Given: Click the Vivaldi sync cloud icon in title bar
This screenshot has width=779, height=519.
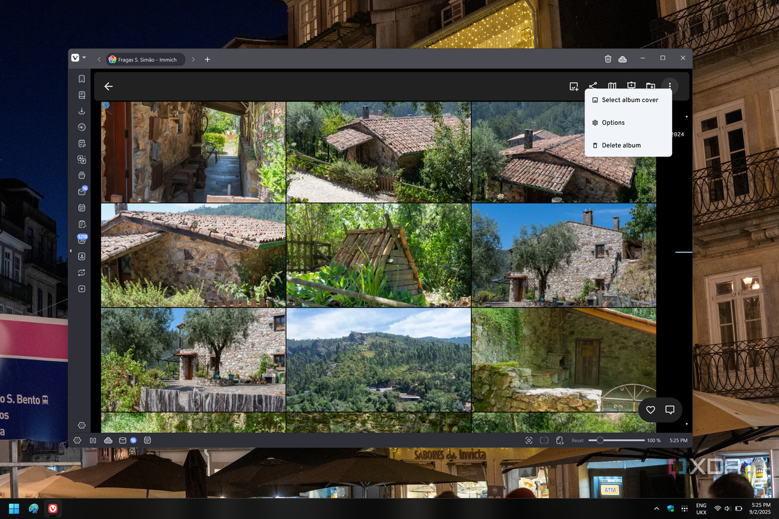Looking at the screenshot, I should tap(623, 59).
